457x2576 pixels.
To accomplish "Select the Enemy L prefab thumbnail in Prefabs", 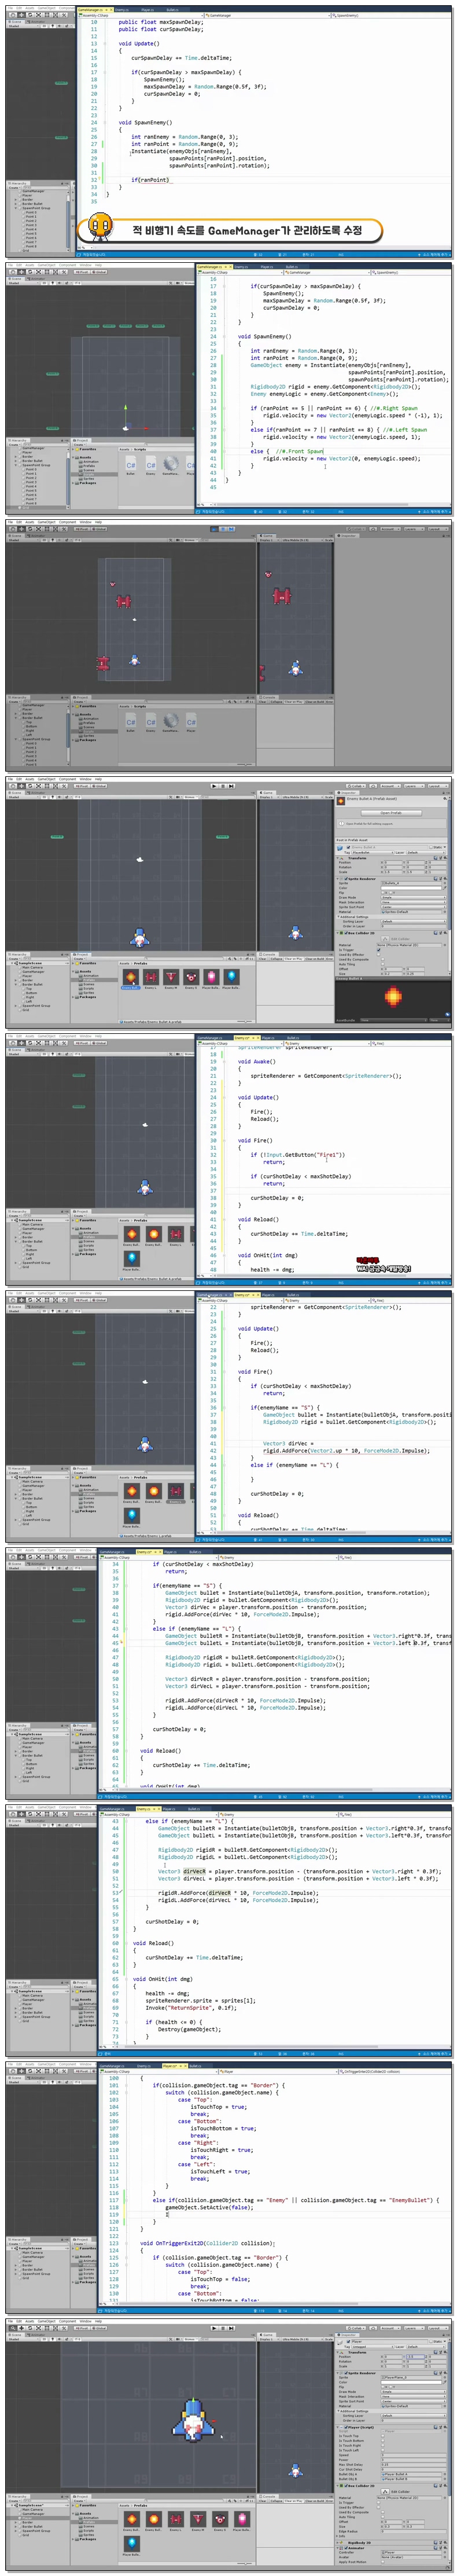I will [x=150, y=977].
